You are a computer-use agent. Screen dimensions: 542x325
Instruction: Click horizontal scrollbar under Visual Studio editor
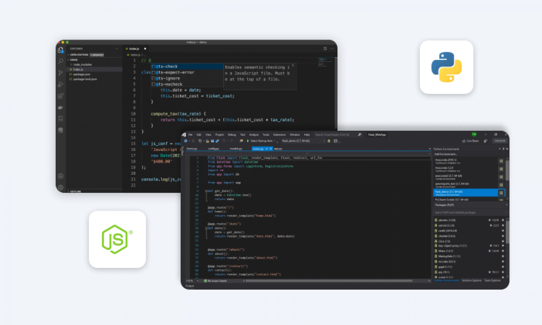(x=329, y=281)
